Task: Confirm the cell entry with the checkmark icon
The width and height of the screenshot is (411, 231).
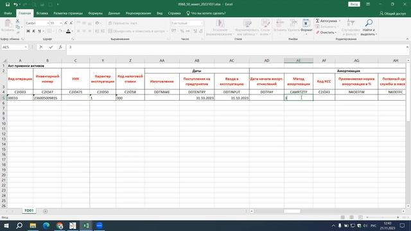Action: (x=51, y=47)
